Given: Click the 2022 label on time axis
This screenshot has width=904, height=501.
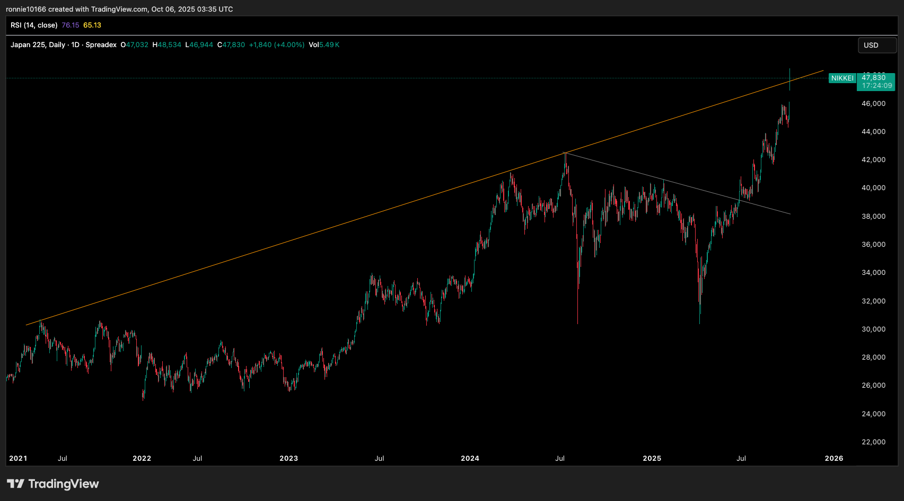Looking at the screenshot, I should pyautogui.click(x=142, y=459).
